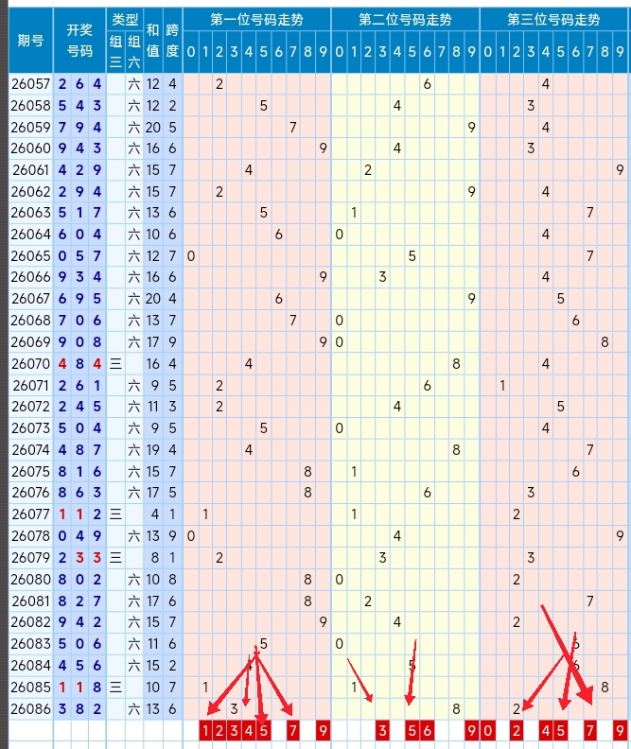
Task: Click first-position trend 0 in row 26065
Action: 190,256
